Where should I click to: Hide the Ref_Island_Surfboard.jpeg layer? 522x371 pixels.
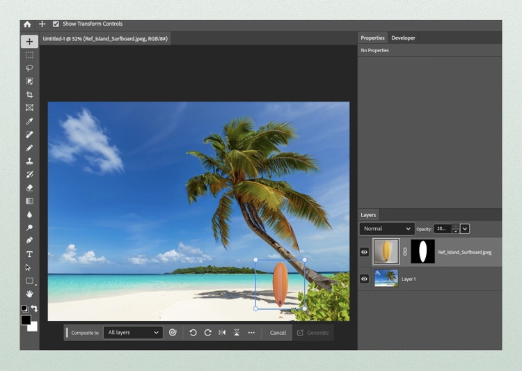click(364, 252)
